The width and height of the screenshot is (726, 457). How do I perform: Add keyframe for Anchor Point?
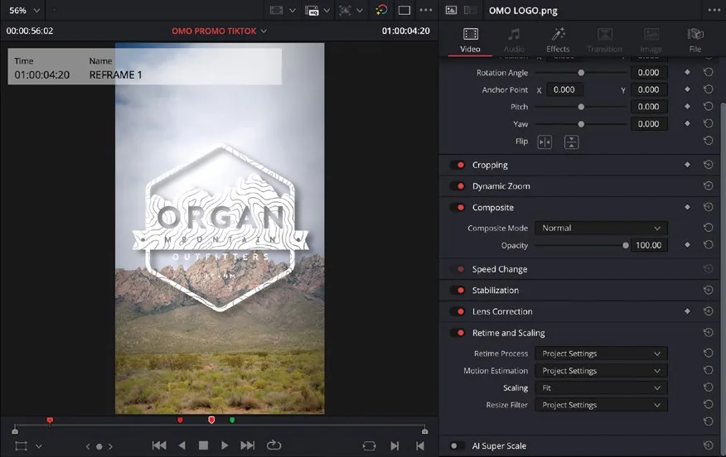click(x=687, y=89)
